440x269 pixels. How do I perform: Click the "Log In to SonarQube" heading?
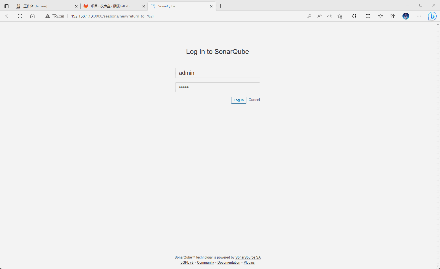(217, 52)
